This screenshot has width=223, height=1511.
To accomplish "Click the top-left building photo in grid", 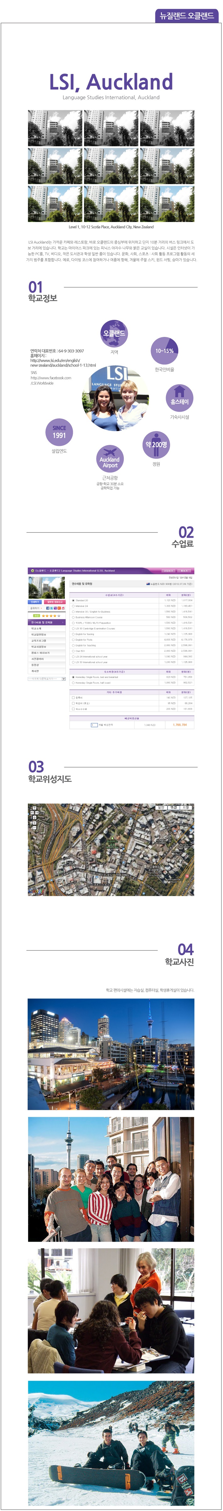I will click(x=56, y=129).
